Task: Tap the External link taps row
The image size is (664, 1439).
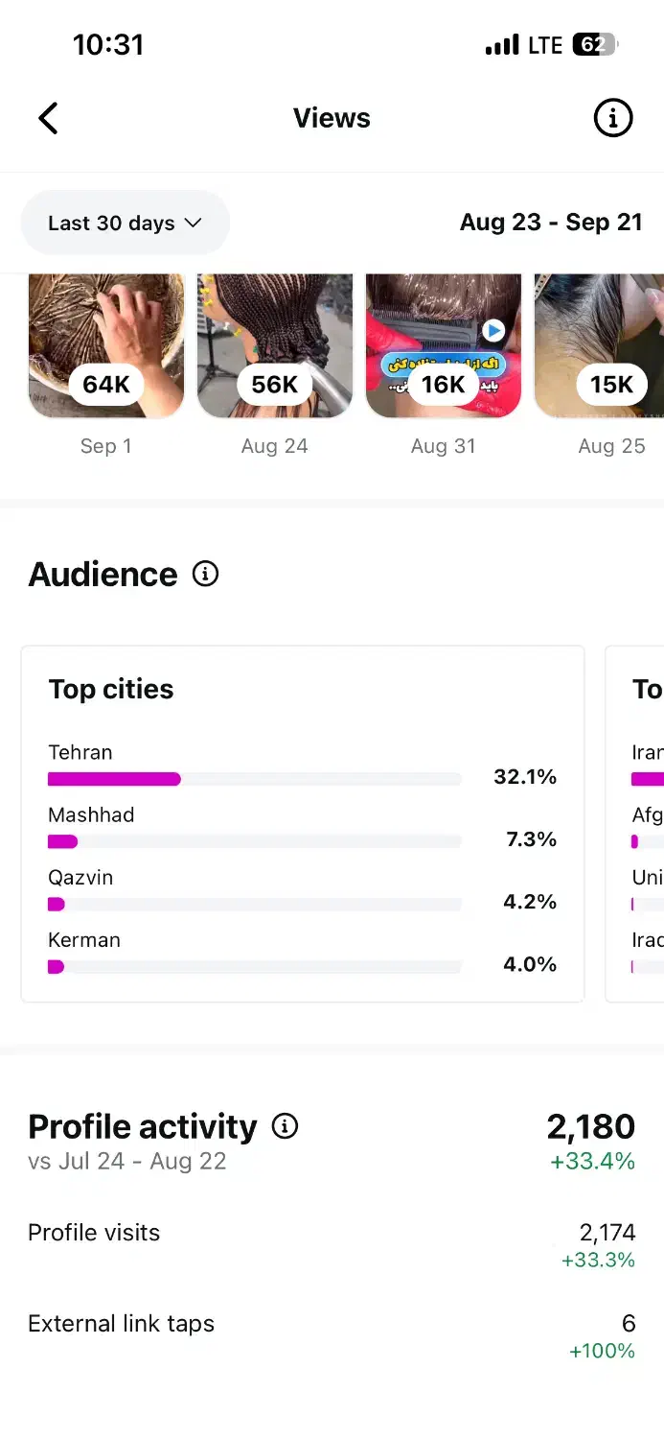Action: pyautogui.click(x=331, y=1335)
